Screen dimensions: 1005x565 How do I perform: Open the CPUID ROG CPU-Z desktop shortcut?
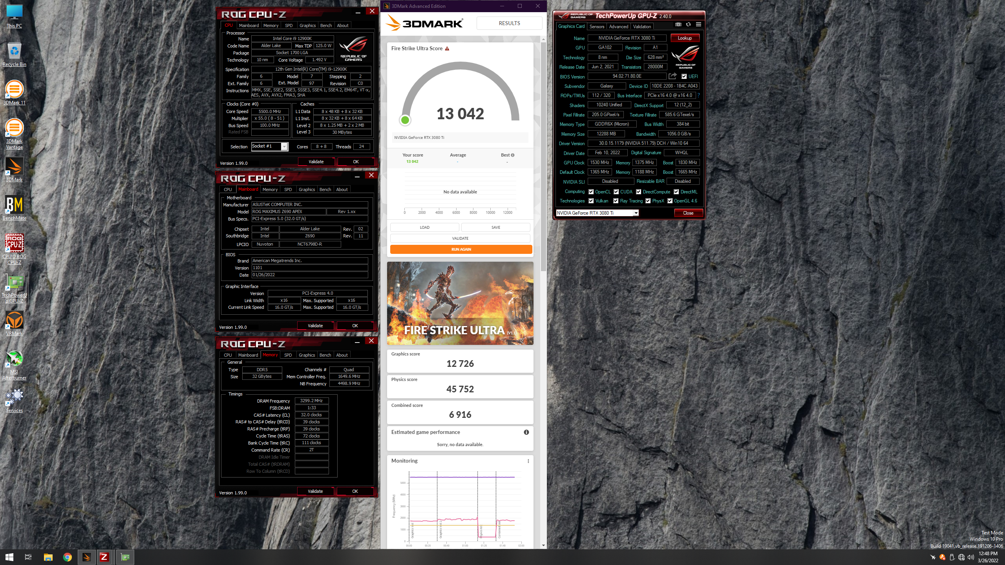(15, 250)
